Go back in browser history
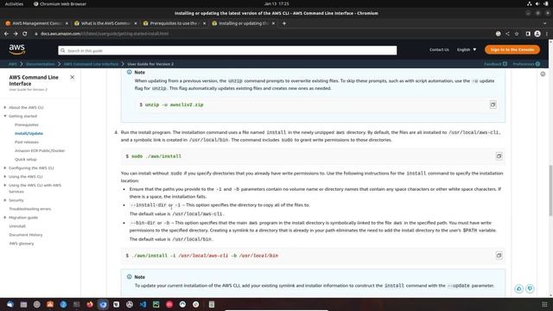 [x=6, y=34]
